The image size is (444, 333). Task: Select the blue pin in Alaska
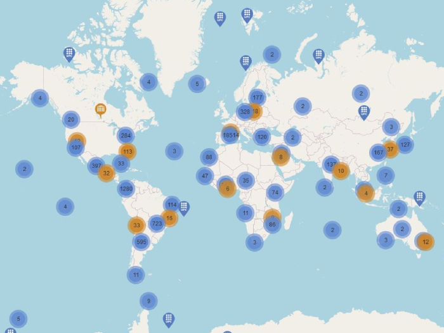point(69,54)
